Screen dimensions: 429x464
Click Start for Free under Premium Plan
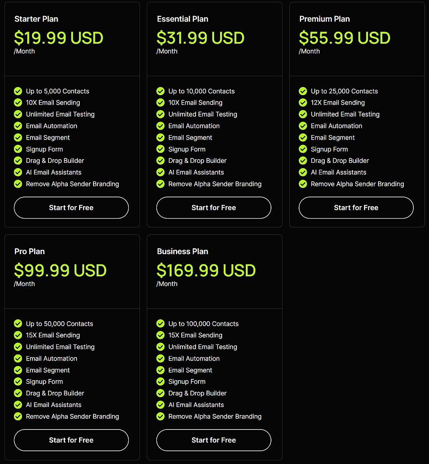(x=356, y=208)
